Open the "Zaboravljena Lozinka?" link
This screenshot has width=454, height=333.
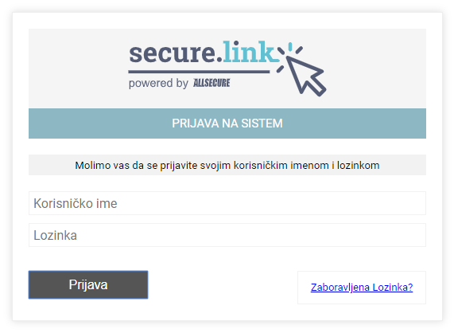[362, 287]
